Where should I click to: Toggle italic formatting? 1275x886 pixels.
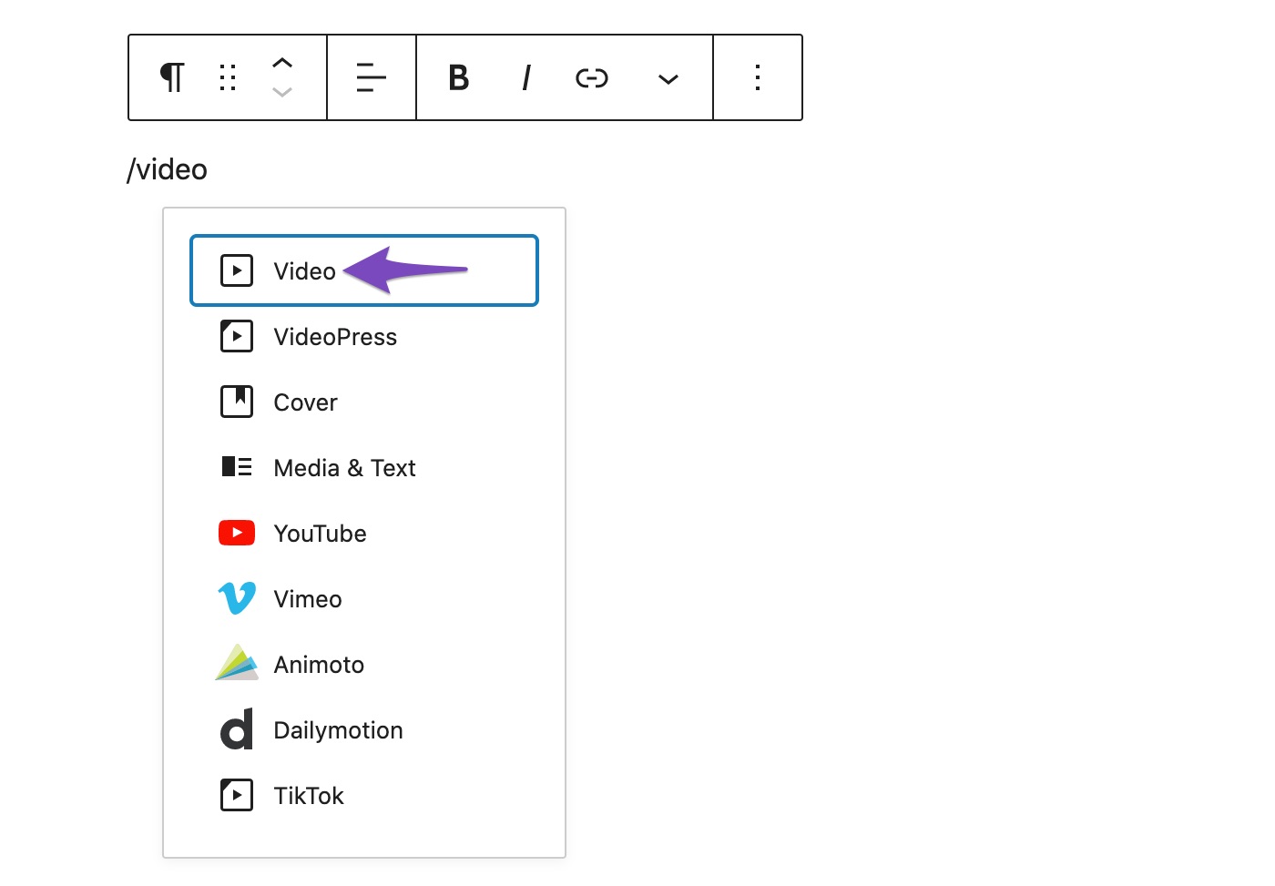pos(525,77)
